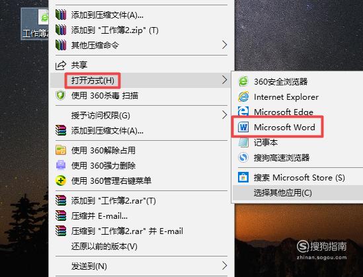Click the books icon beside 其他压缩命令

click(x=61, y=45)
